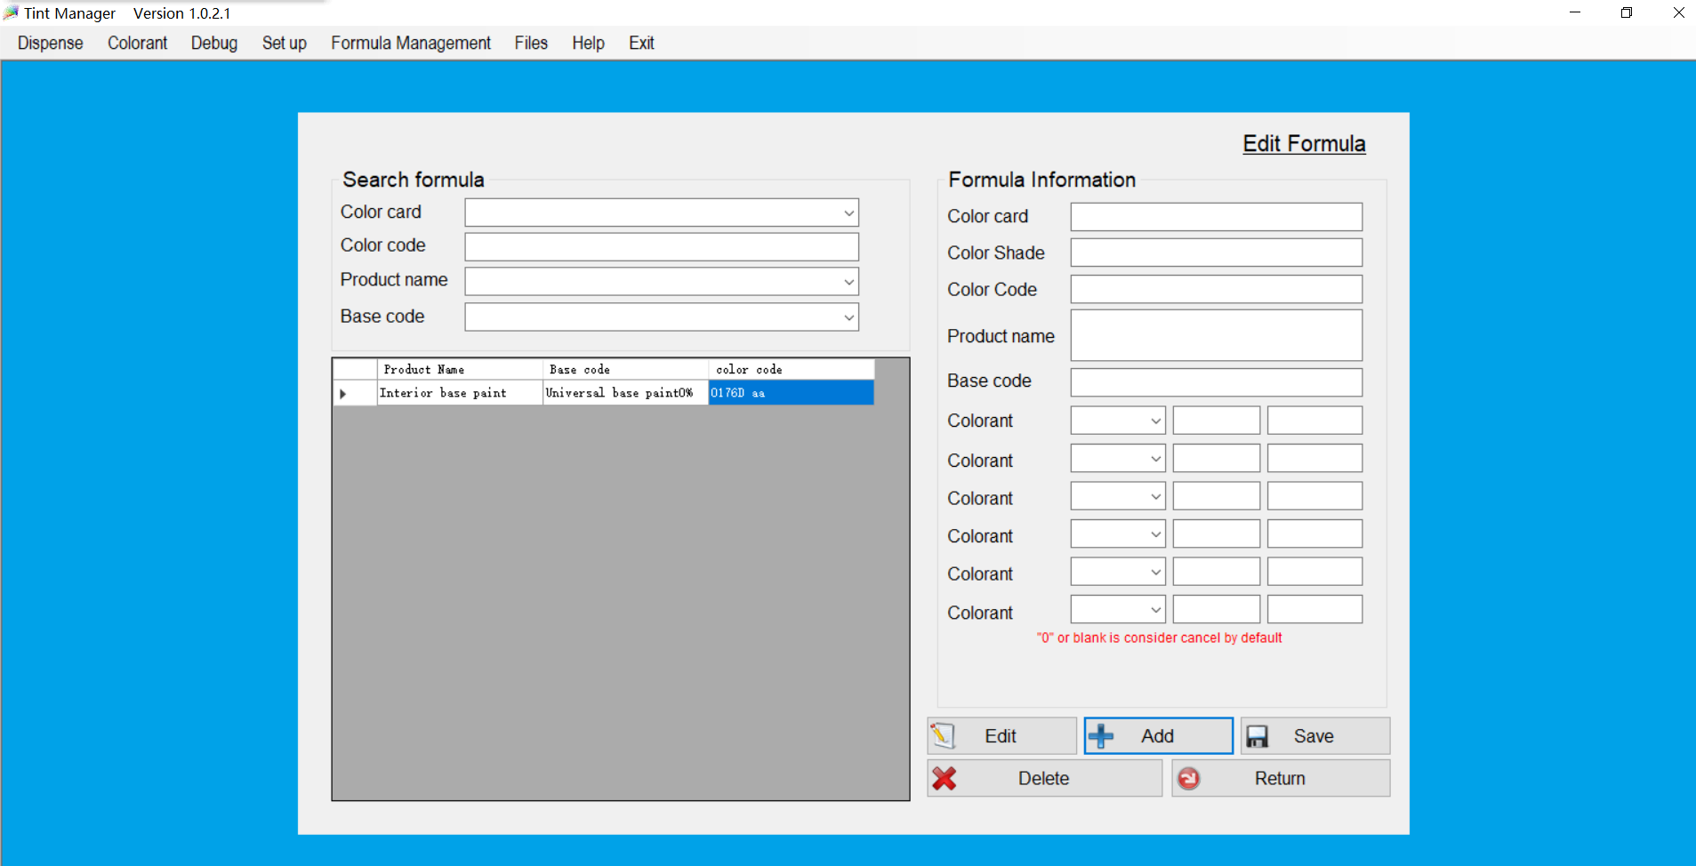This screenshot has height=866, width=1696.
Task: Expand the Search formula Product name dropdown
Action: pyautogui.click(x=848, y=282)
